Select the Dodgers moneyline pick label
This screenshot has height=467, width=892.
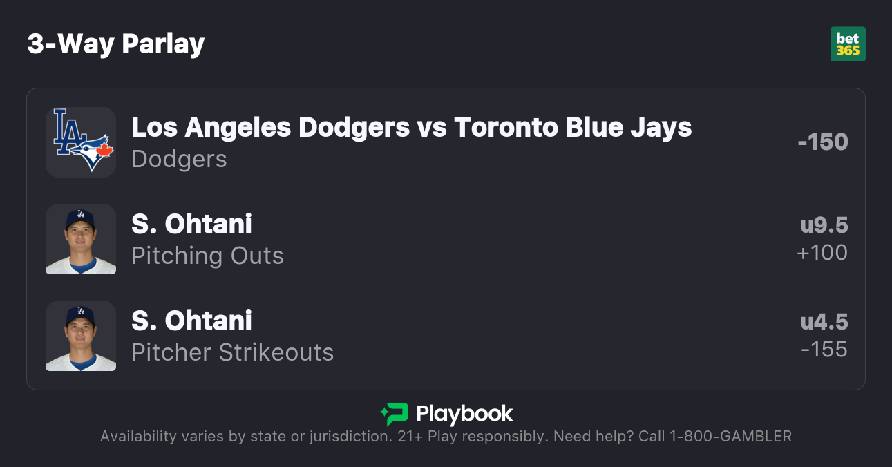tap(179, 159)
